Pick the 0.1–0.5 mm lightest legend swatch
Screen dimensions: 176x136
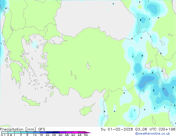pos(5,132)
